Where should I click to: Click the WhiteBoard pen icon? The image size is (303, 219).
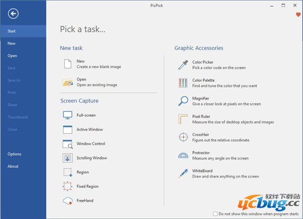tap(183, 173)
